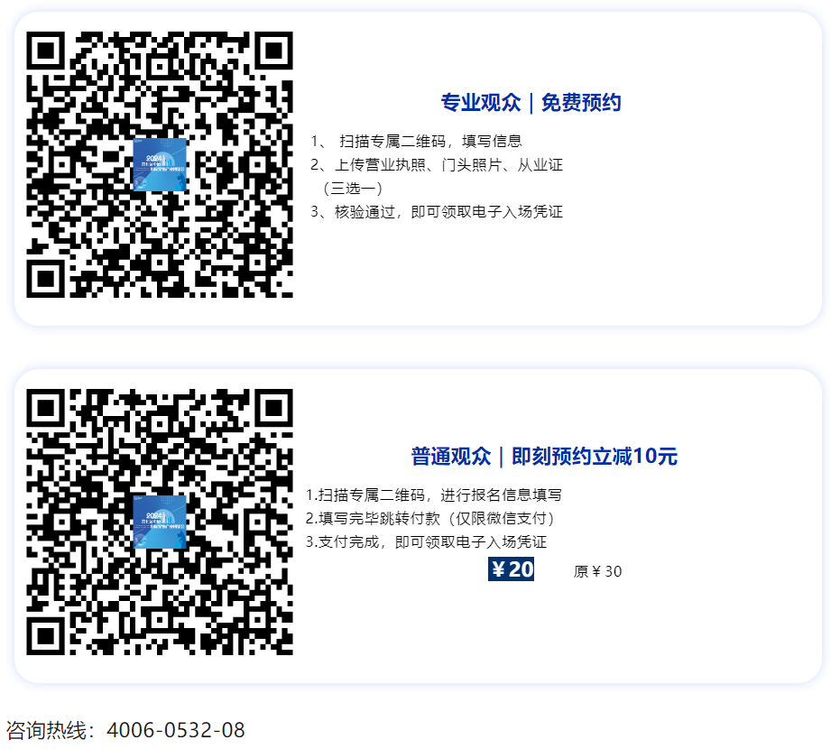Click the （三选一） note
831x749 pixels.
click(353, 189)
